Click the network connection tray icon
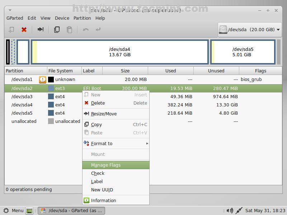The height and width of the screenshot is (215, 287). click(x=239, y=211)
